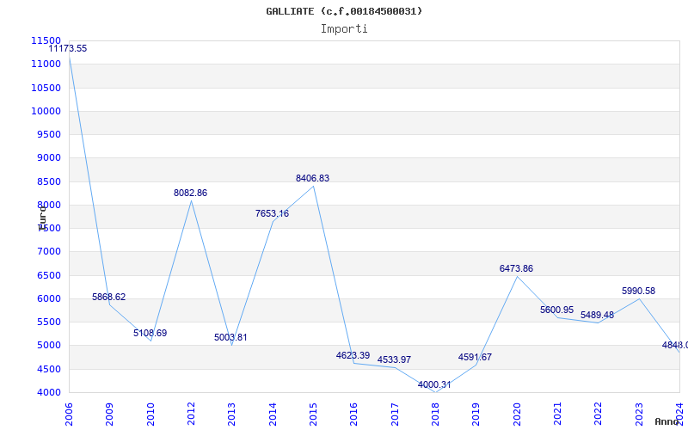Click the 5000 y-axis tick label
Screen dimensions: 688x430
[48, 346]
